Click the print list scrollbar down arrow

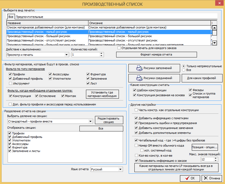(214, 43)
